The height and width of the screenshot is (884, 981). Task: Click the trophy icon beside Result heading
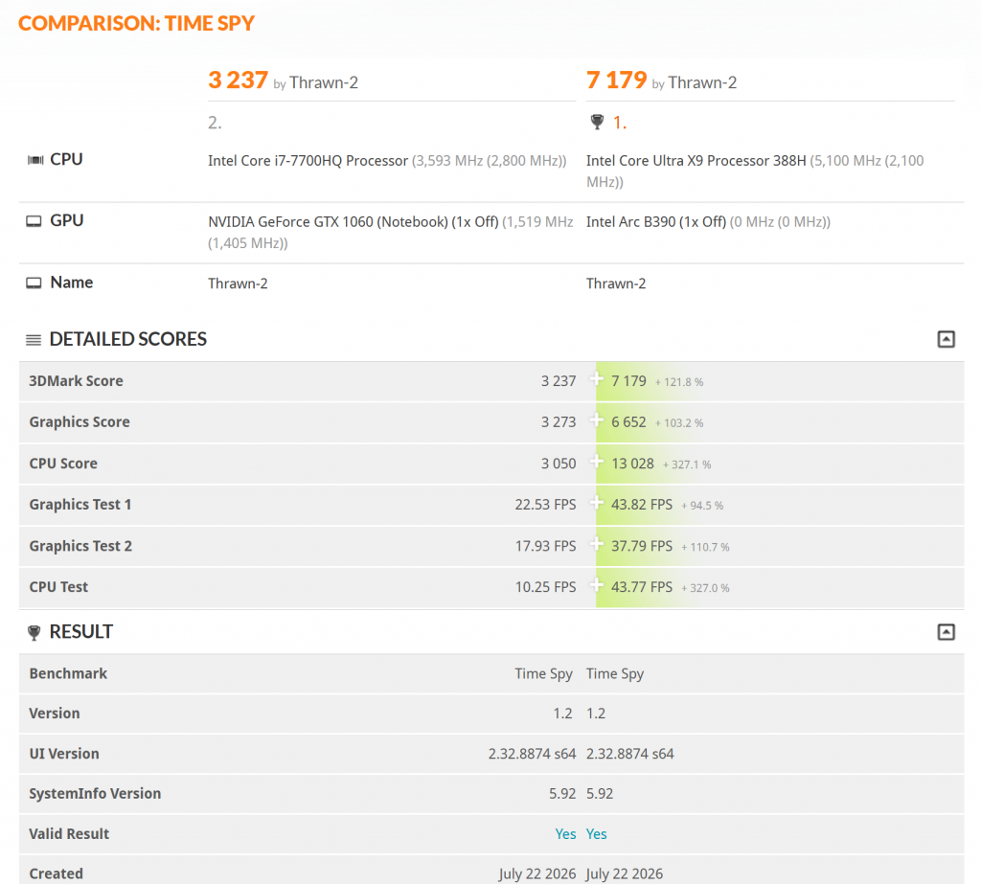tap(34, 632)
